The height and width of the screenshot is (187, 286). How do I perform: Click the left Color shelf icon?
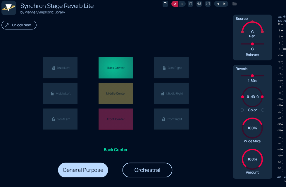click(243, 110)
